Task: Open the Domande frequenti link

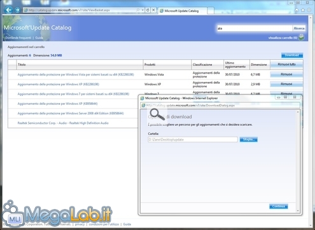Action: pos(18,37)
